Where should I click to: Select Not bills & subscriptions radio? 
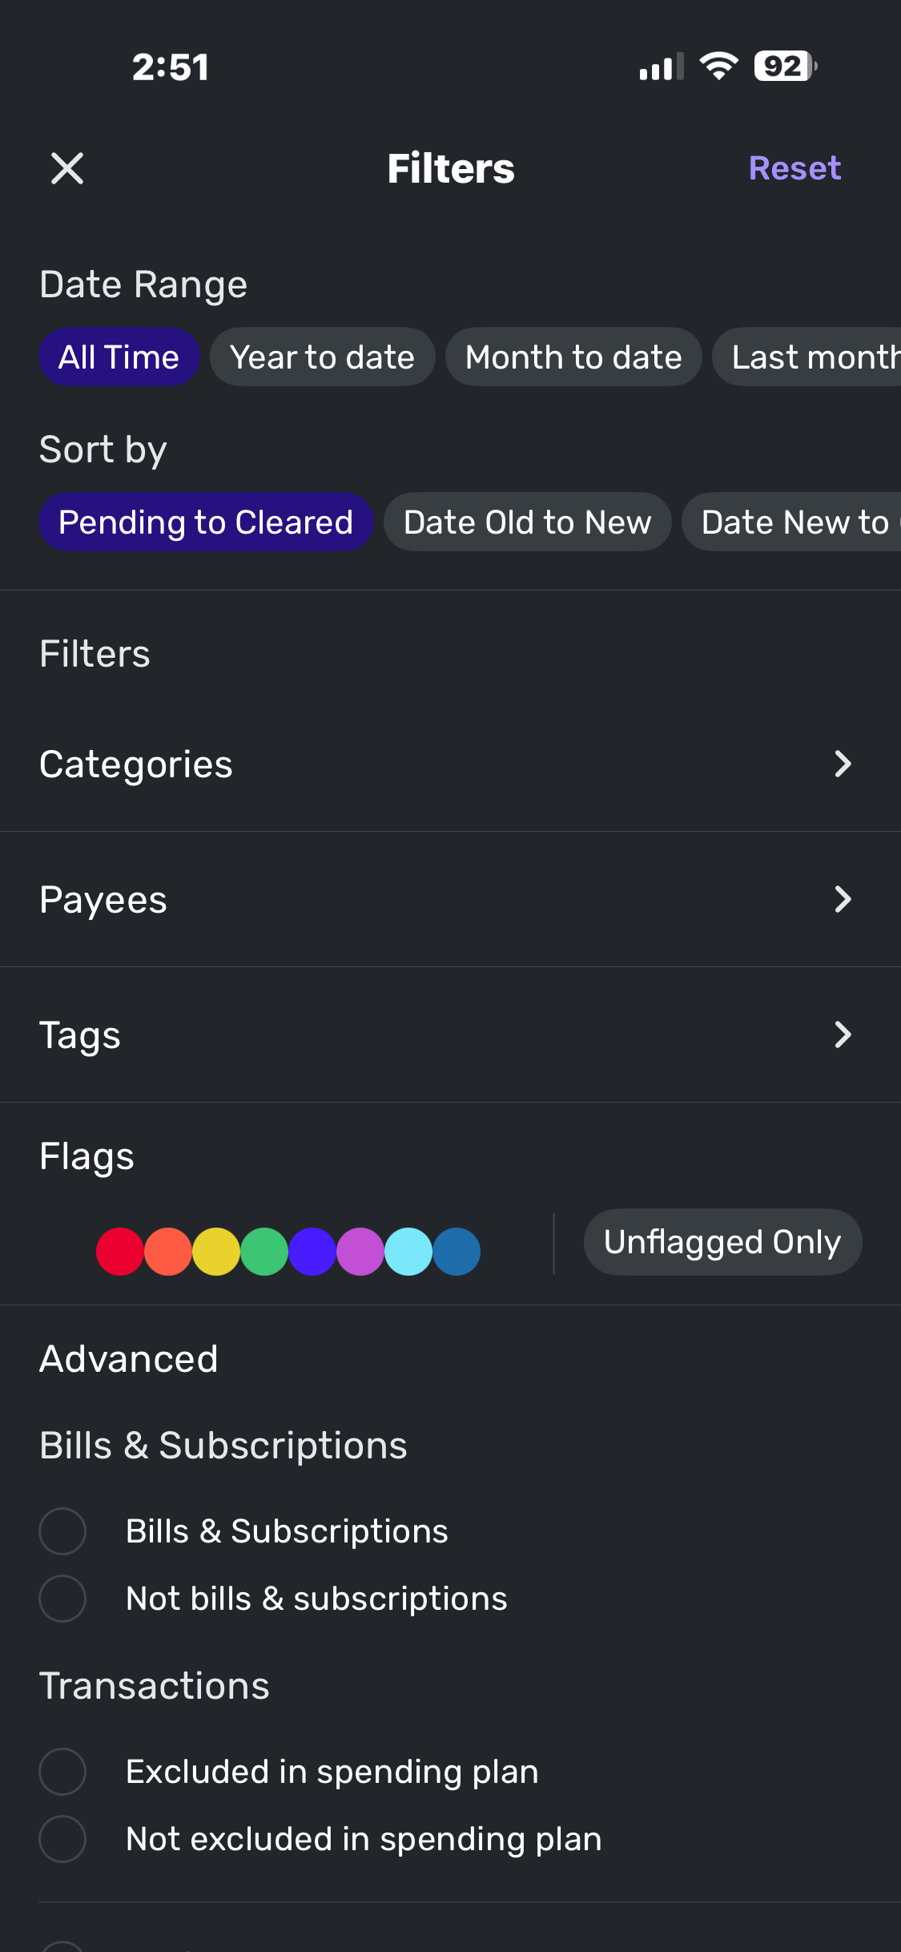click(x=62, y=1599)
